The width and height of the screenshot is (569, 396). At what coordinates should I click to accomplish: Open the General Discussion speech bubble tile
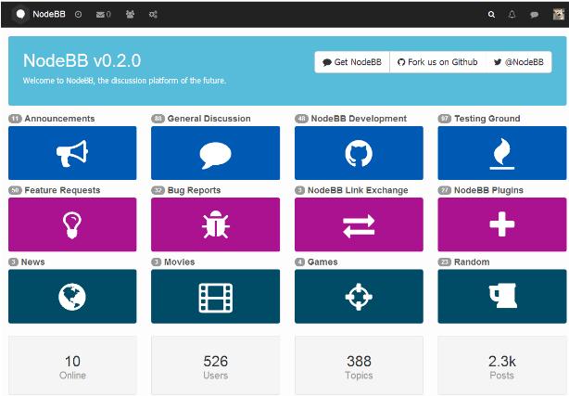tap(216, 153)
